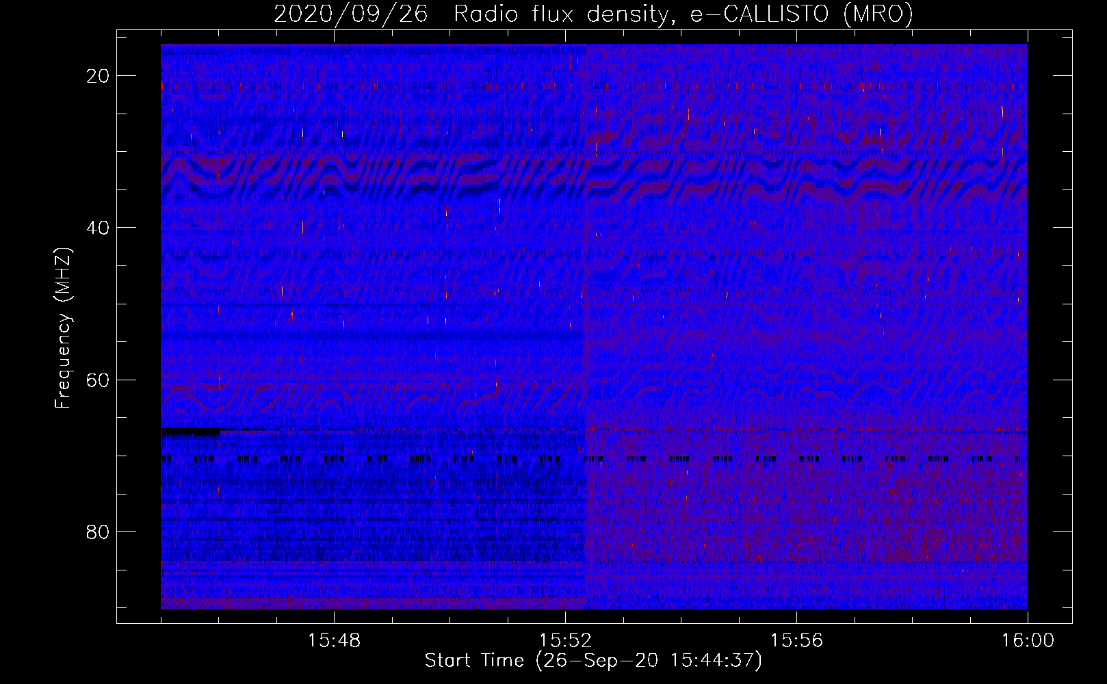Select the 16:00 time tick label
Image resolution: width=1107 pixels, height=684 pixels.
pos(1028,641)
